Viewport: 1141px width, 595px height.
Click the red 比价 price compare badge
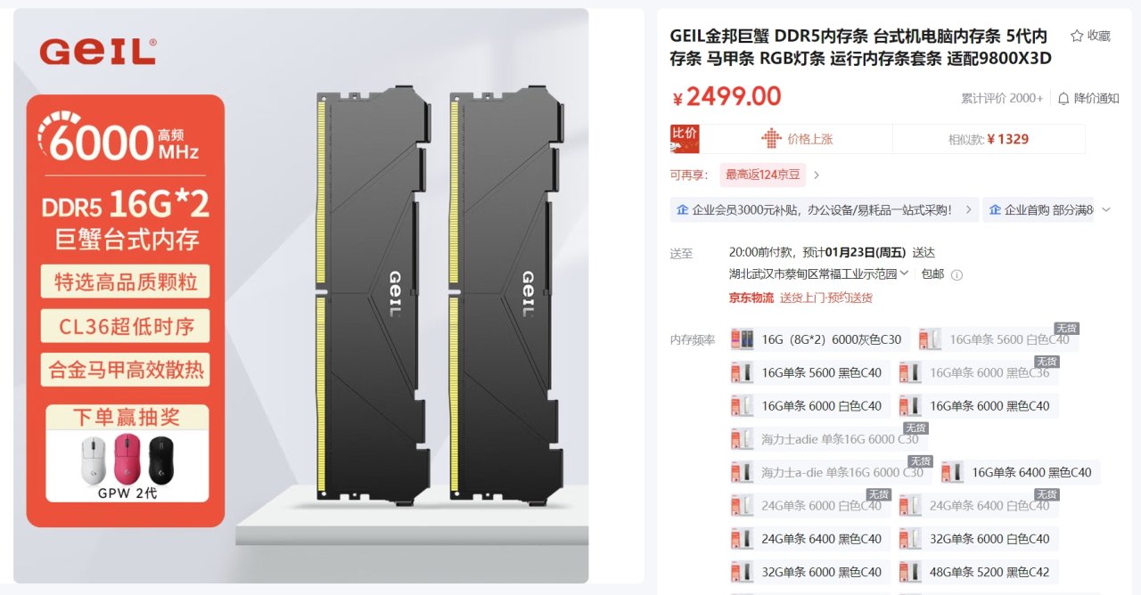point(685,139)
